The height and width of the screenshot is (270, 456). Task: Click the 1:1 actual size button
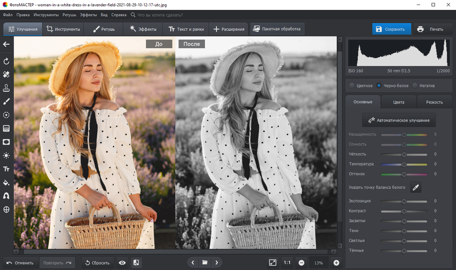(x=287, y=262)
